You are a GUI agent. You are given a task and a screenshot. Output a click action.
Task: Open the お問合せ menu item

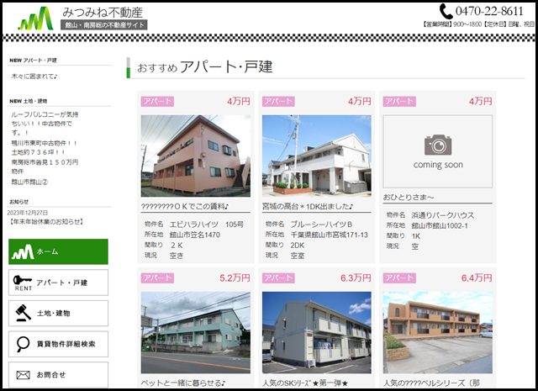[x=58, y=375]
